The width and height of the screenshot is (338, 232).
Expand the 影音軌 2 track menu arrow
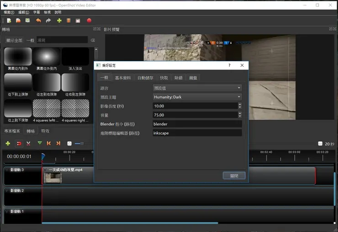point(7,190)
